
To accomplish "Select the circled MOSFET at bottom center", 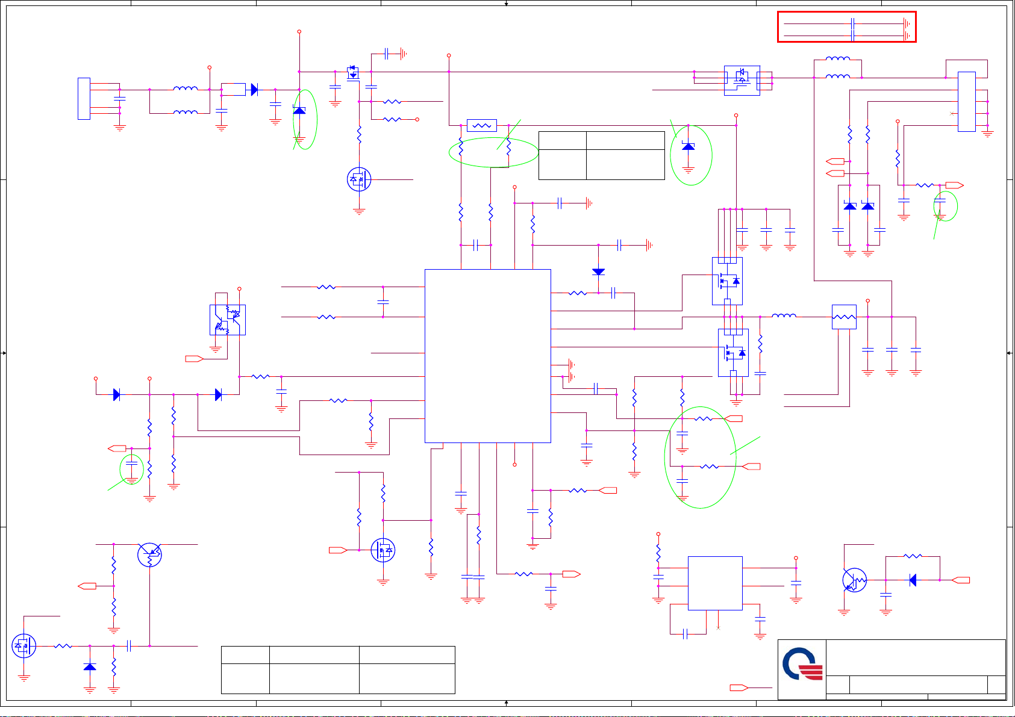I will coord(383,550).
